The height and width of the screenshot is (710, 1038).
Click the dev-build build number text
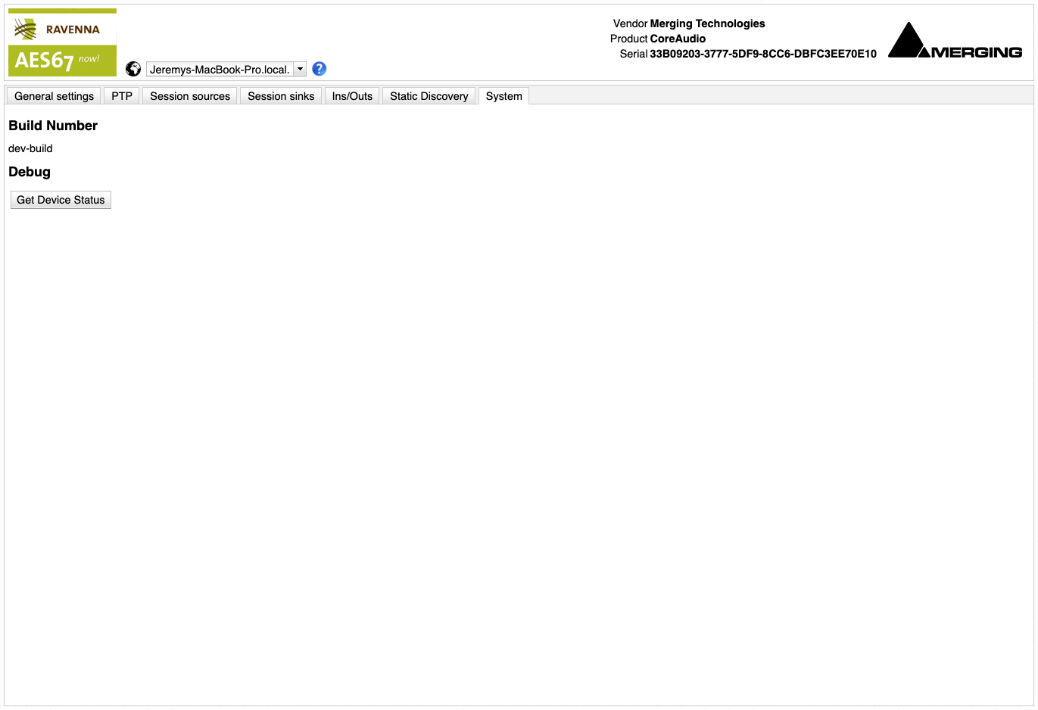[30, 148]
